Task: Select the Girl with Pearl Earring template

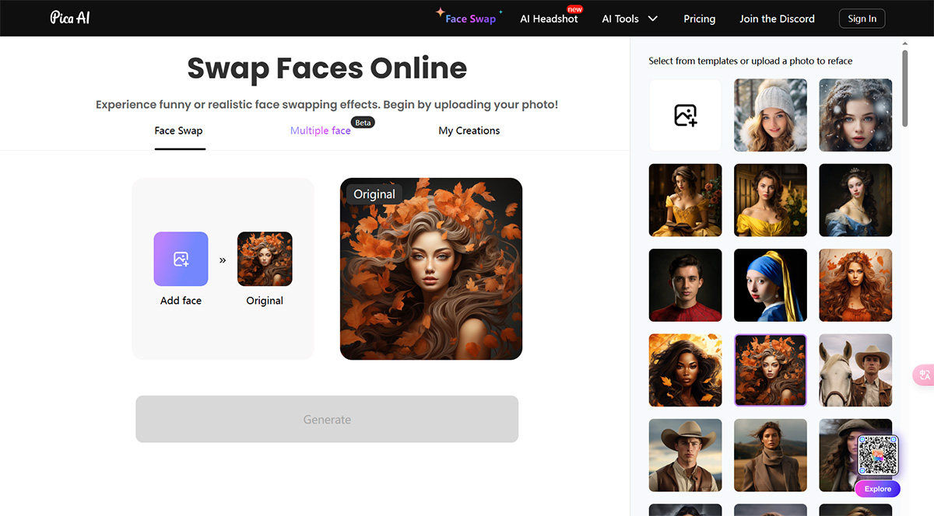Action: [x=770, y=285]
